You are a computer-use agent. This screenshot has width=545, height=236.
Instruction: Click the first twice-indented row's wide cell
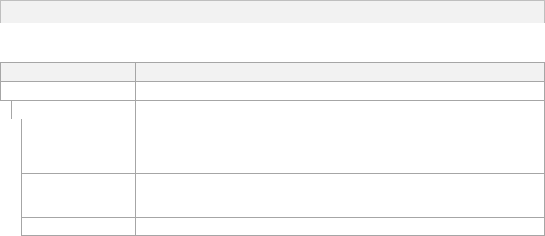(340, 128)
